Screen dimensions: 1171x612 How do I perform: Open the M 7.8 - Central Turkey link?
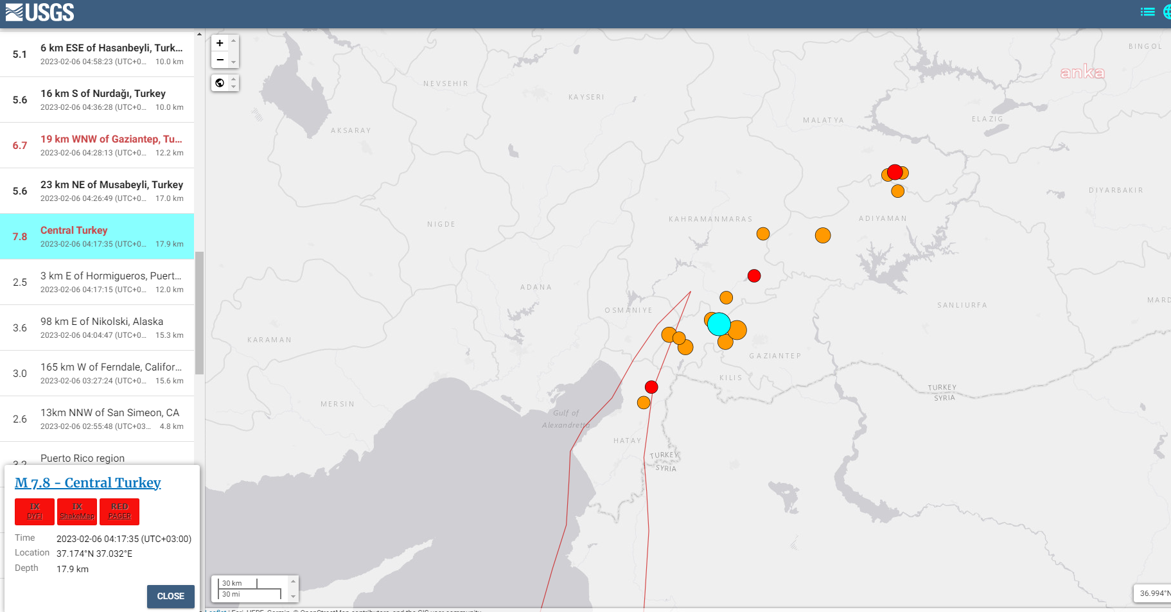click(x=88, y=483)
